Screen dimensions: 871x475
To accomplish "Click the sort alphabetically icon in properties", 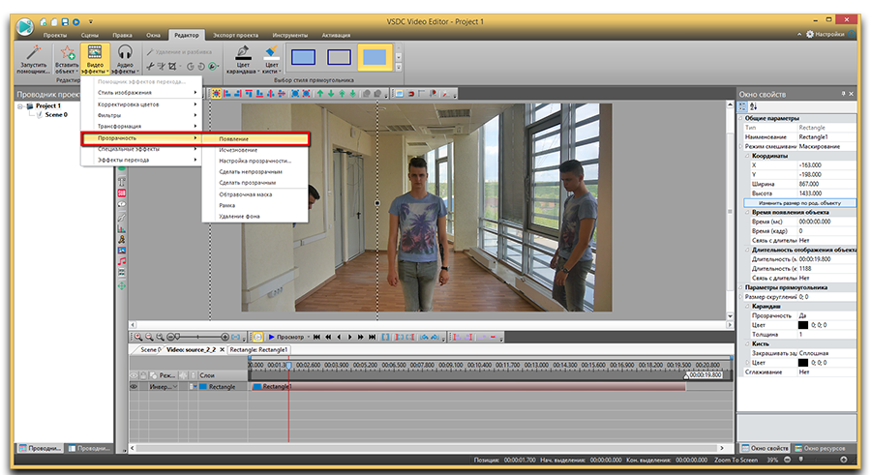I will (753, 106).
